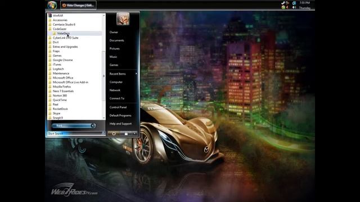Open Default Programs
The width and height of the screenshot is (360, 202).
(x=120, y=116)
